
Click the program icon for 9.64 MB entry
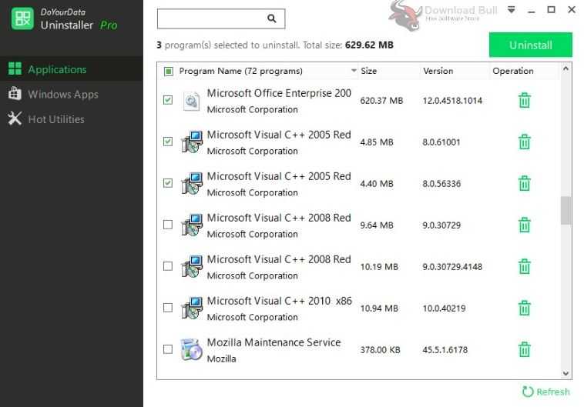192,225
